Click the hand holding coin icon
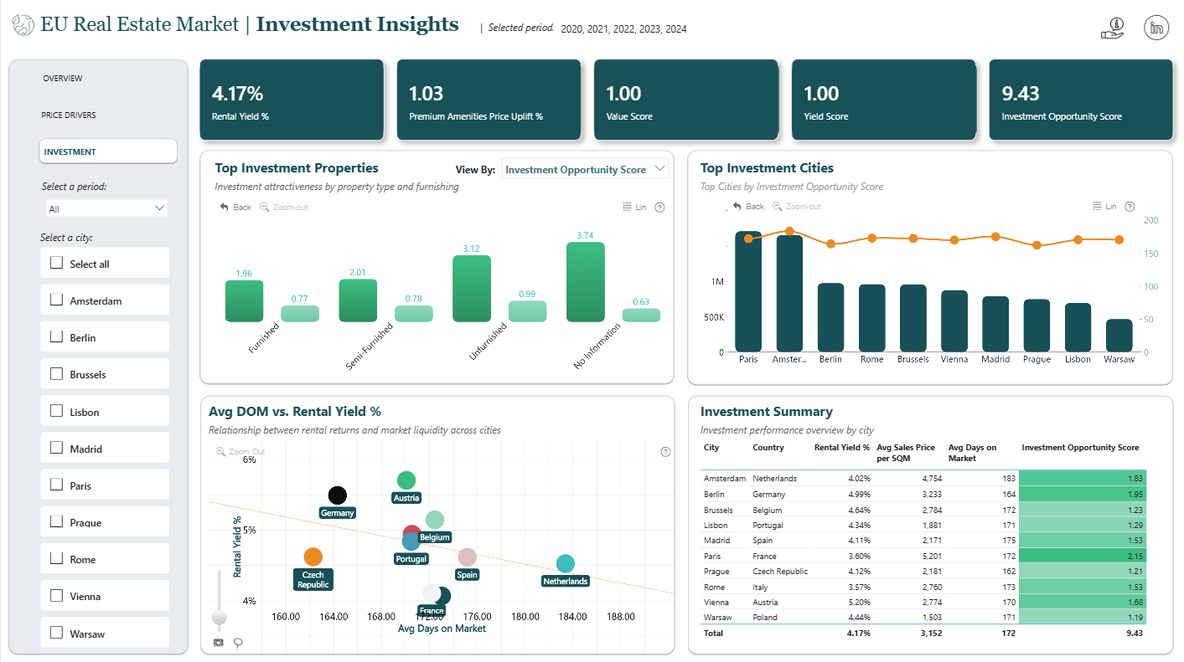Viewport: 1184px width, 662px height. 1112,28
